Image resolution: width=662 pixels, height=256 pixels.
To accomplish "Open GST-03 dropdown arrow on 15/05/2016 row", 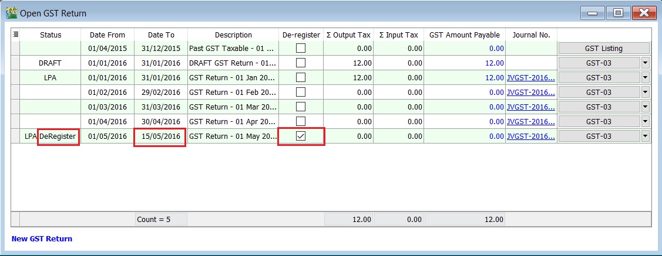I will (646, 136).
